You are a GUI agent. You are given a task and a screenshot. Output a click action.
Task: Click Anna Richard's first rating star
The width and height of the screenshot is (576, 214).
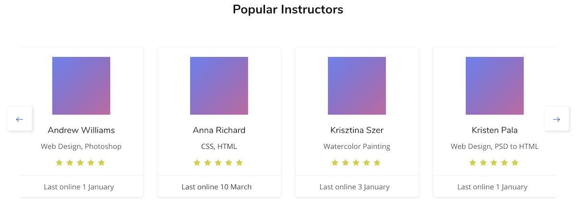[x=197, y=163]
